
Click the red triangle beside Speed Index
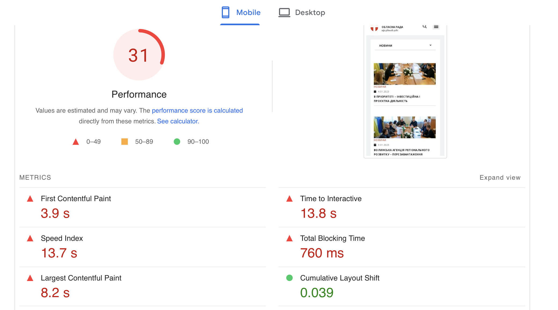point(30,238)
